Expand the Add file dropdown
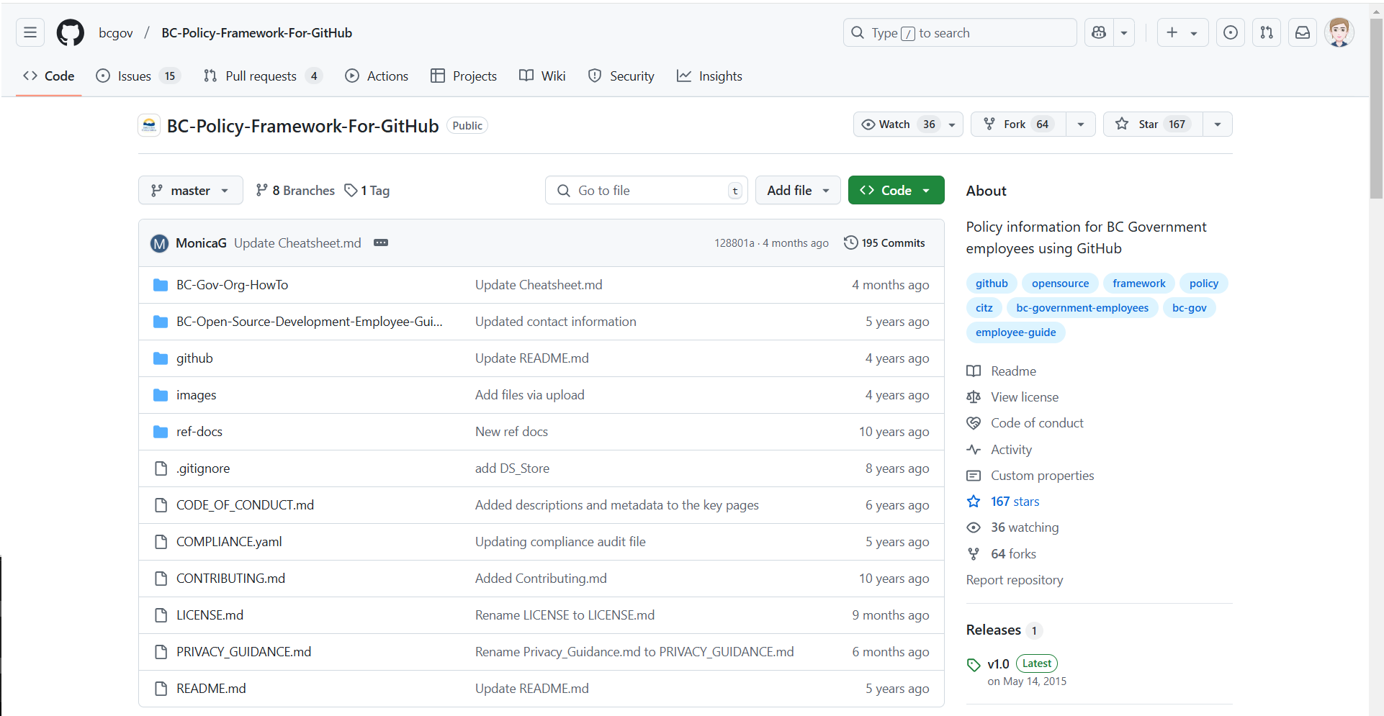Image resolution: width=1384 pixels, height=716 pixels. (x=797, y=191)
